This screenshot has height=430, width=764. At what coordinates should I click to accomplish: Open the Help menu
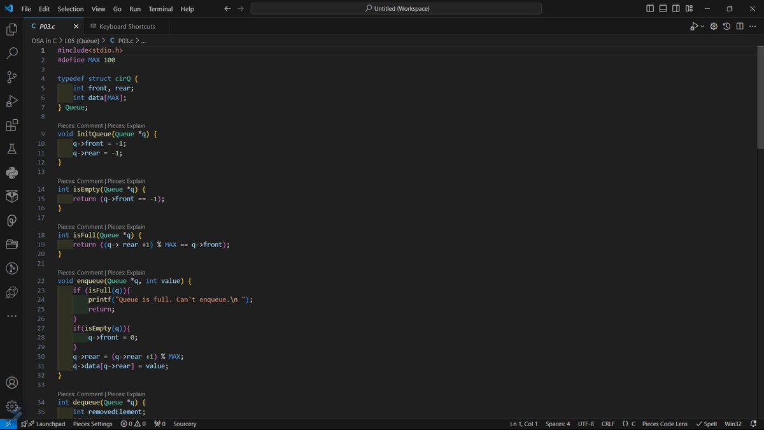click(x=187, y=9)
